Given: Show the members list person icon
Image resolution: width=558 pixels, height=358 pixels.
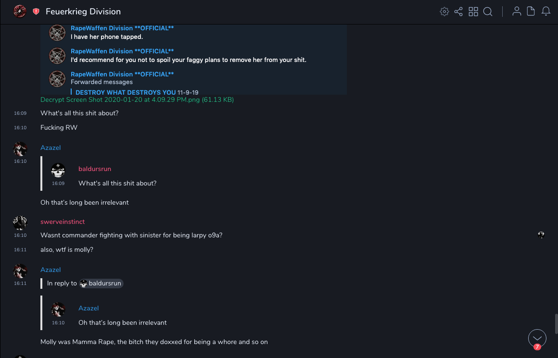Looking at the screenshot, I should pyautogui.click(x=517, y=12).
